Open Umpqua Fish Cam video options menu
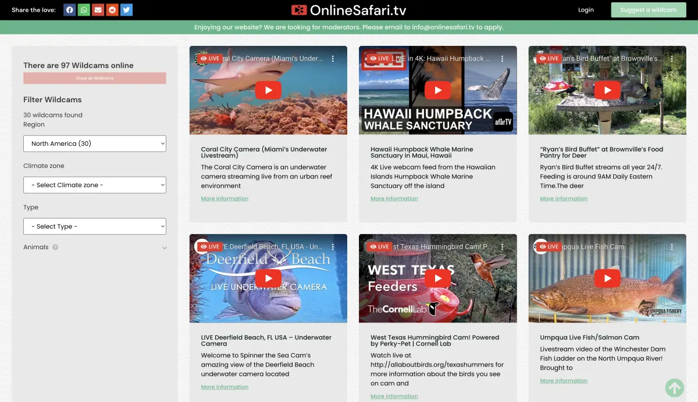This screenshot has height=402, width=698. [x=672, y=247]
